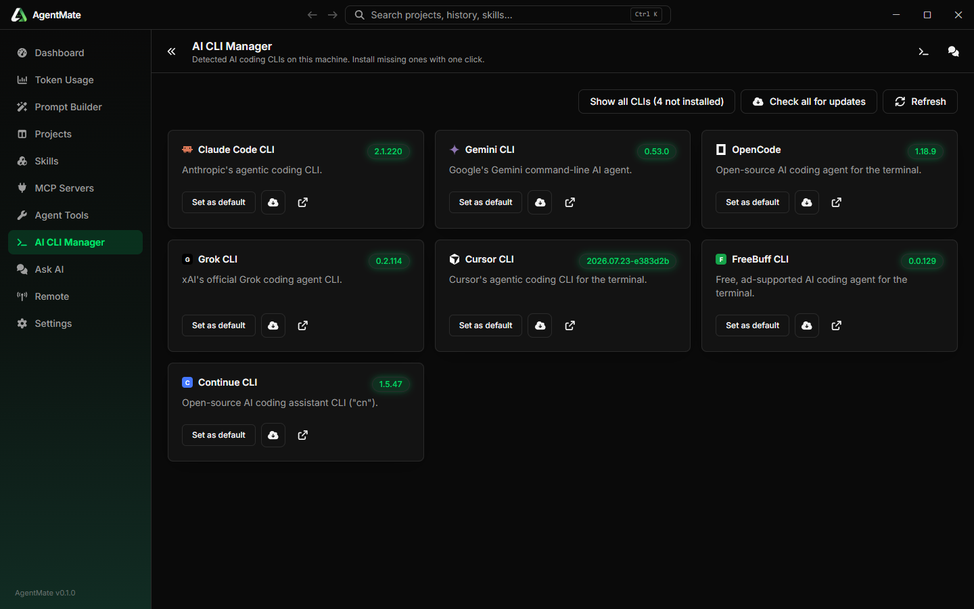Open OpenCode external link icon
This screenshot has height=609, width=974.
point(837,202)
